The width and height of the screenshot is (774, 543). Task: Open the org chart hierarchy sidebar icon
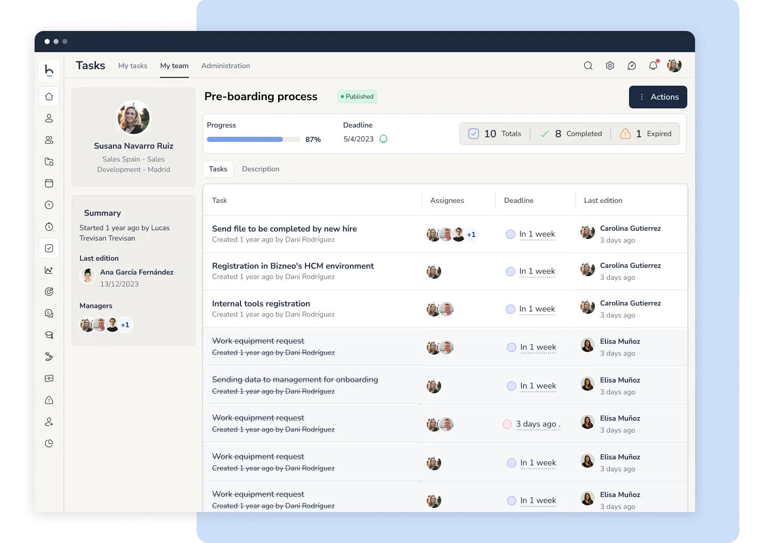click(x=49, y=357)
